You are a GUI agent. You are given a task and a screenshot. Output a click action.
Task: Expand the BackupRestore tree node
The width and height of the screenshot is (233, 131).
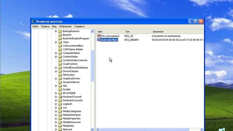click(56, 31)
